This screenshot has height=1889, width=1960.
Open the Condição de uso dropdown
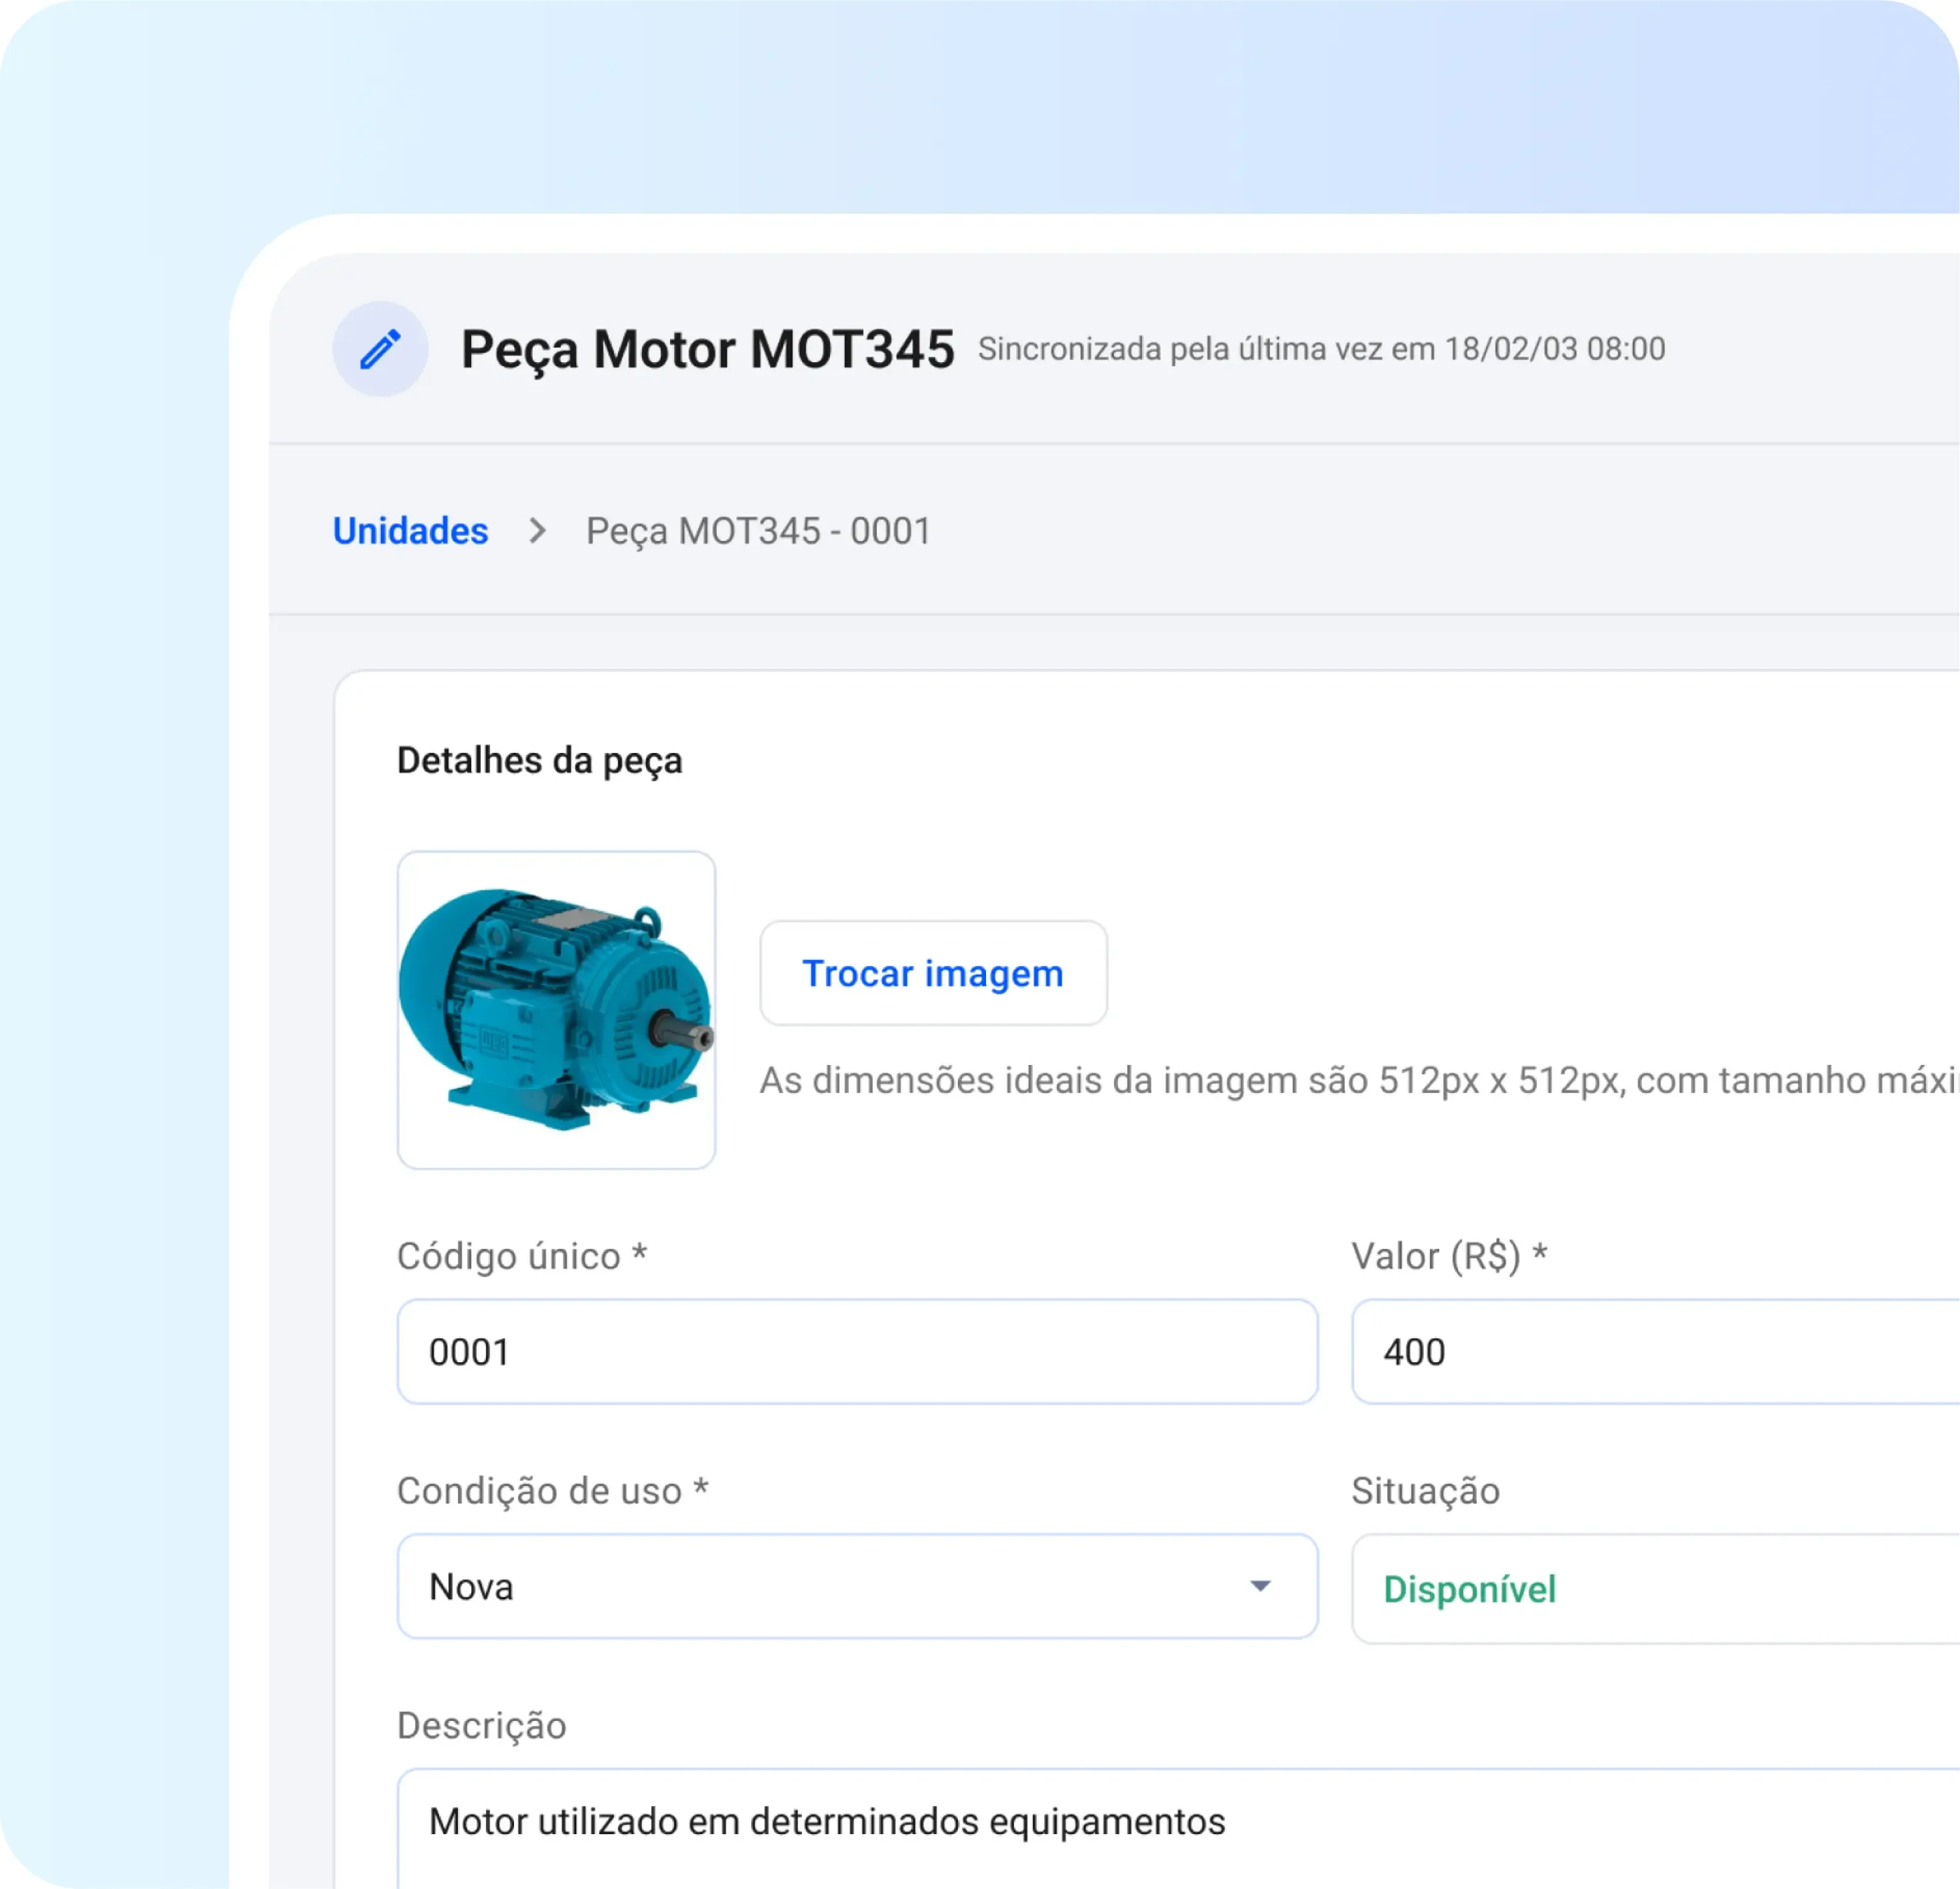tap(857, 1586)
